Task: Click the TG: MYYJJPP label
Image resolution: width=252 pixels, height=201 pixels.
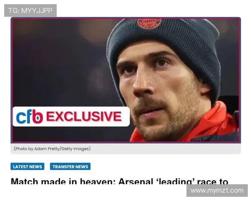Action: pos(30,10)
